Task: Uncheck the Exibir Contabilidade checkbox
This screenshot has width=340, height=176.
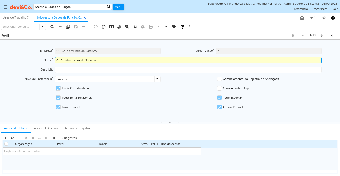Action: tap(58, 88)
